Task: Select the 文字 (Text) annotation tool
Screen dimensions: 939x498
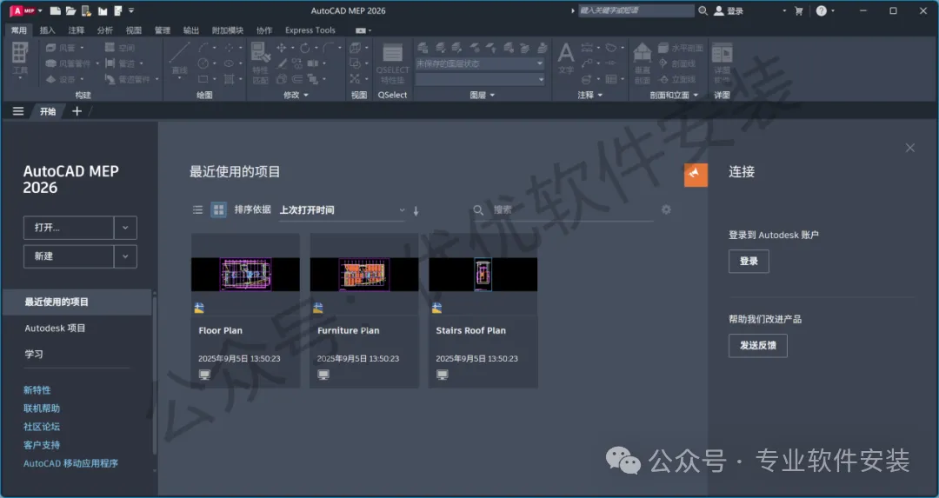Action: [x=566, y=58]
